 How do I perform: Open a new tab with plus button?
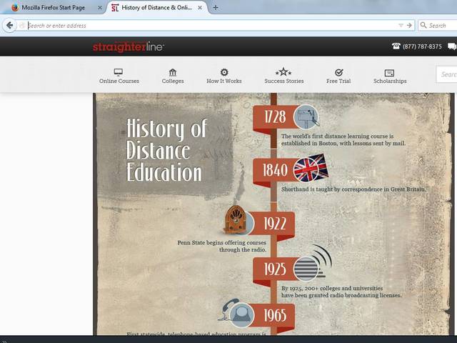coord(216,8)
